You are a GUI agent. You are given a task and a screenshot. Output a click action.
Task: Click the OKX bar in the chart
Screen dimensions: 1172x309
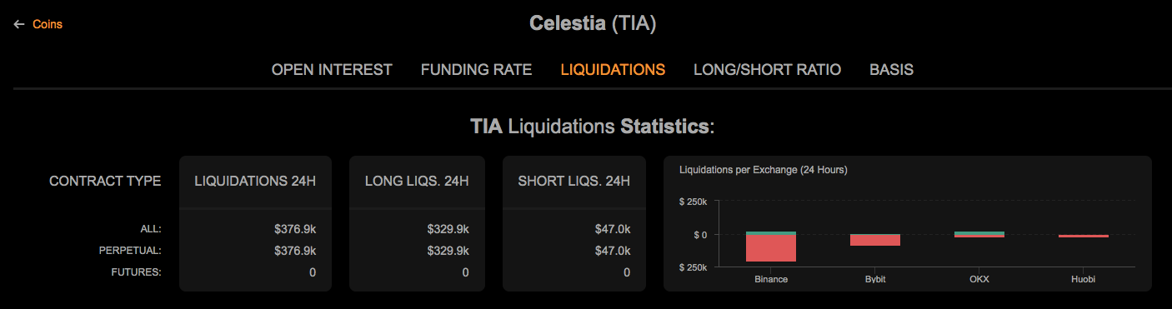coord(979,234)
